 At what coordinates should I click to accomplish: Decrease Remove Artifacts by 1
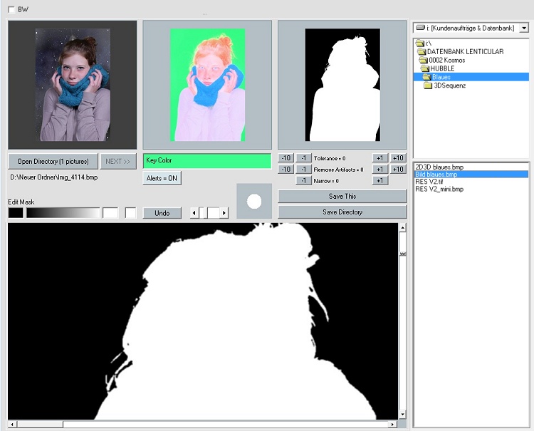click(303, 170)
